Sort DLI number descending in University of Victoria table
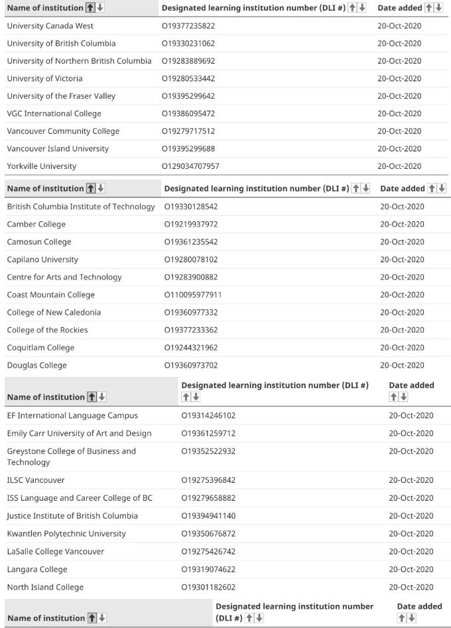The width and height of the screenshot is (451, 628). tap(364, 8)
